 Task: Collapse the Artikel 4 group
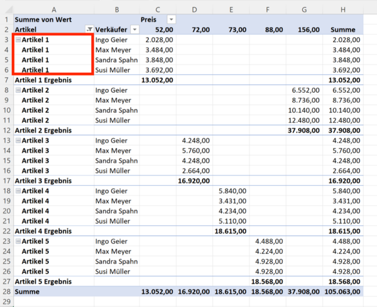click(18, 191)
